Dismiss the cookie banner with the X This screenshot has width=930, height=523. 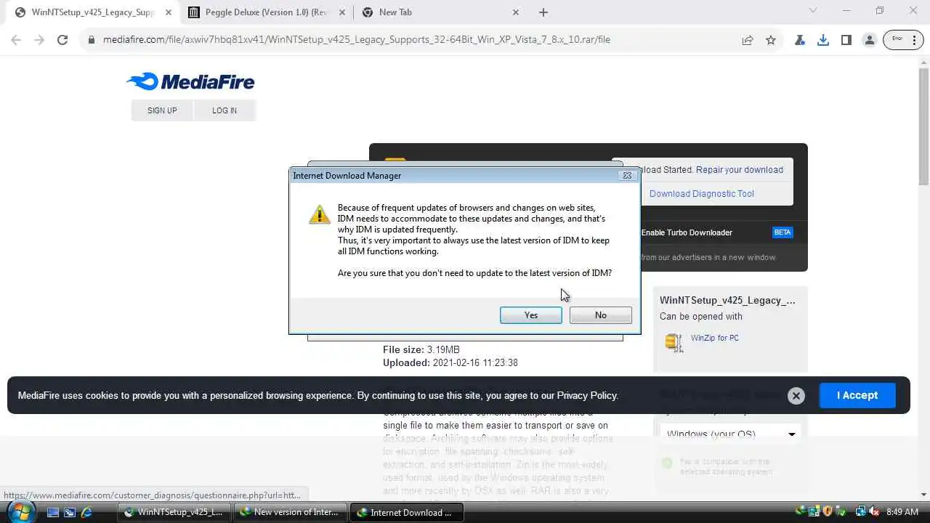pyautogui.click(x=796, y=396)
